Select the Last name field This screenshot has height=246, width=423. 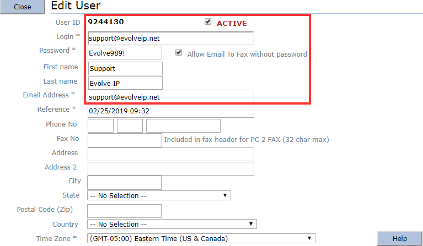(125, 83)
